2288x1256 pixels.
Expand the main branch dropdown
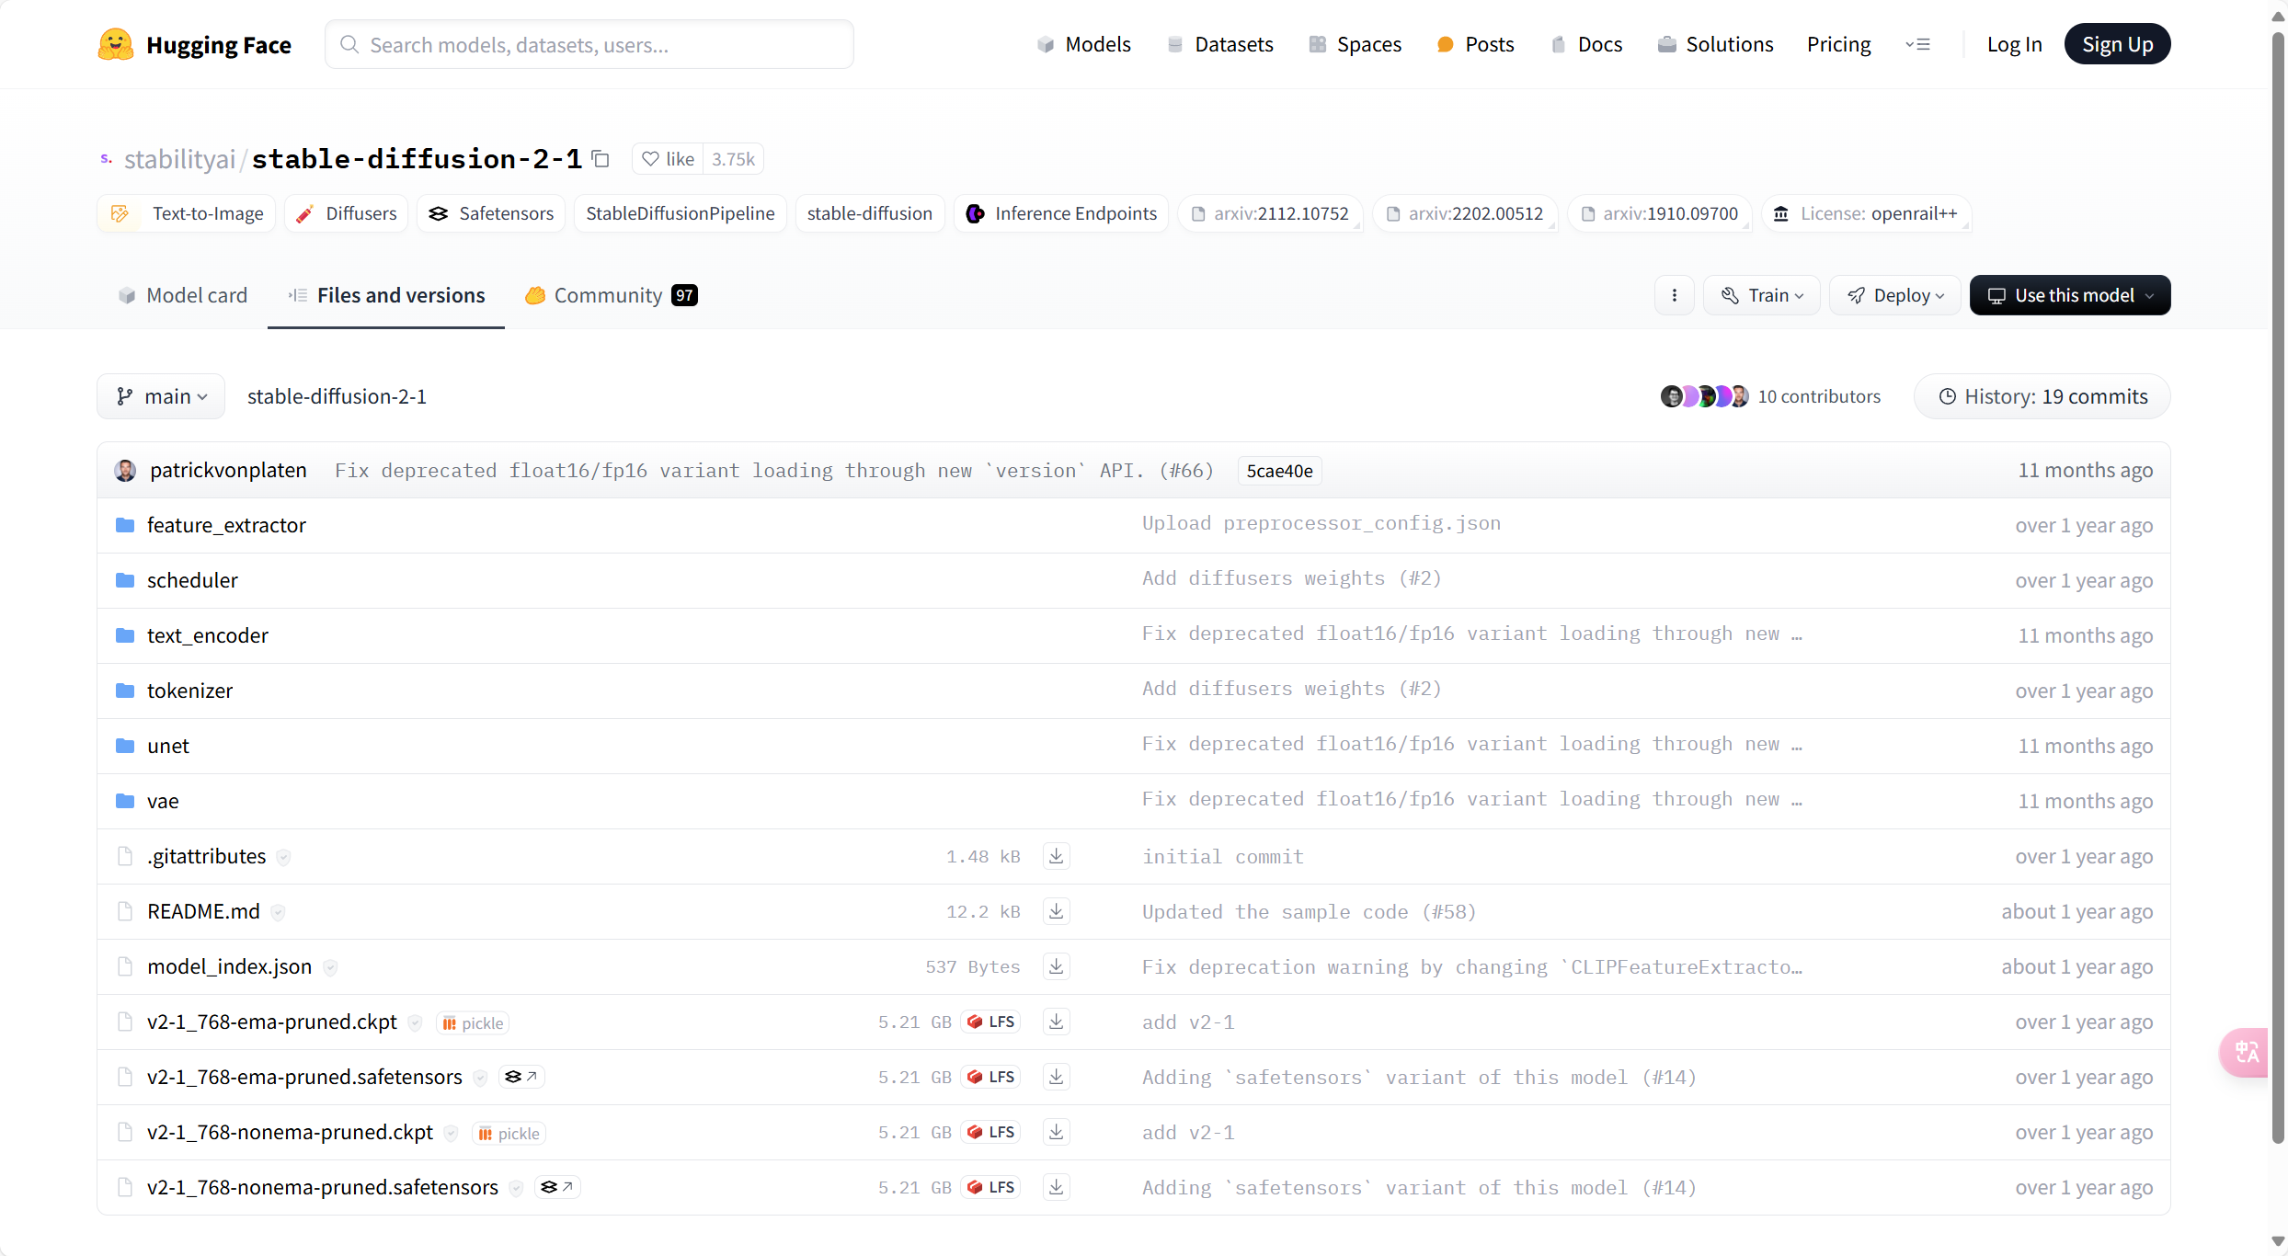coord(161,396)
